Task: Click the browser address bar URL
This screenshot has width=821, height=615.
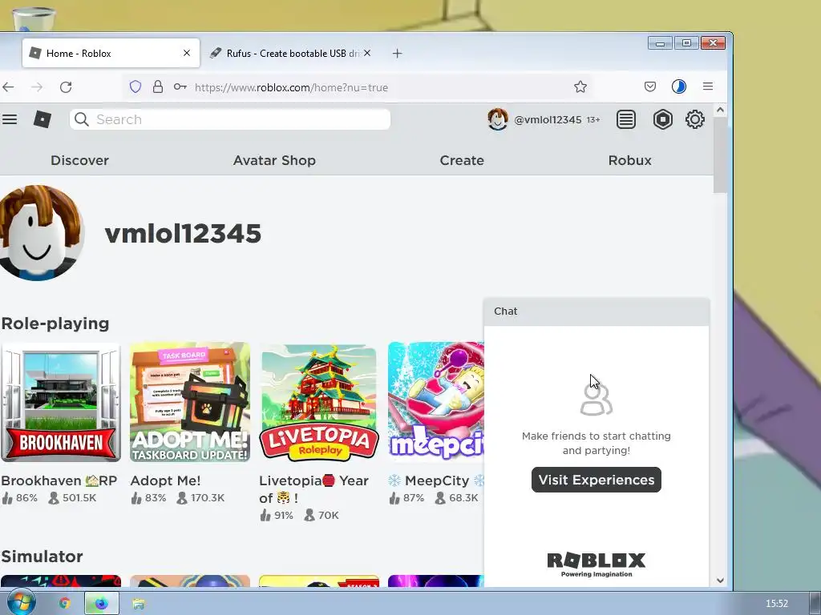Action: point(291,87)
